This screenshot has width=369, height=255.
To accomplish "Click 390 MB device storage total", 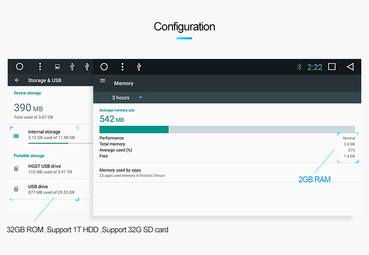I will click(28, 108).
